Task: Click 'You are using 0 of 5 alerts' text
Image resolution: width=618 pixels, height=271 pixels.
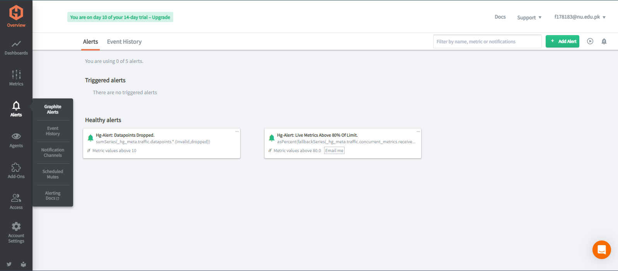Action: pos(114,61)
